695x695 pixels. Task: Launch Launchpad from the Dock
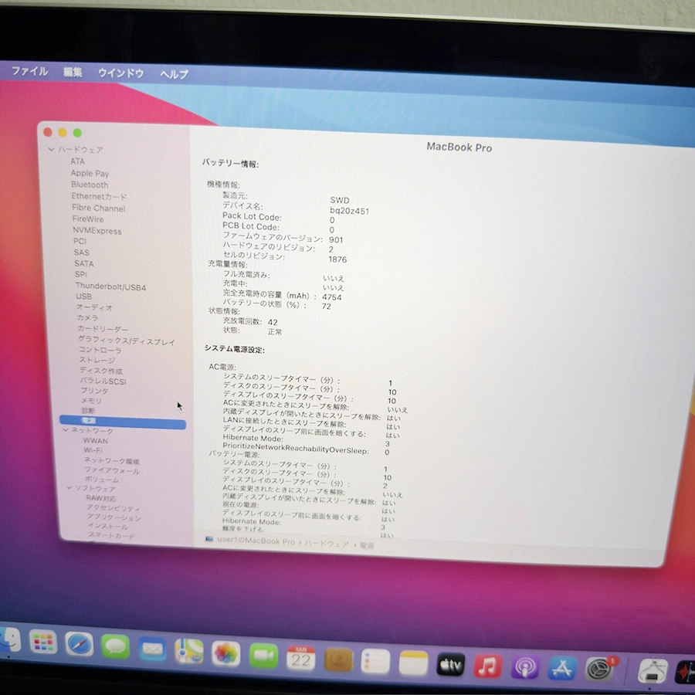tap(43, 641)
